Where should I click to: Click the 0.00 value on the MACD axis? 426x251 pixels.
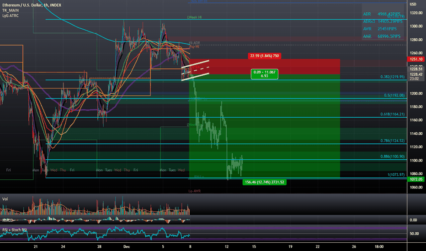(x=413, y=220)
